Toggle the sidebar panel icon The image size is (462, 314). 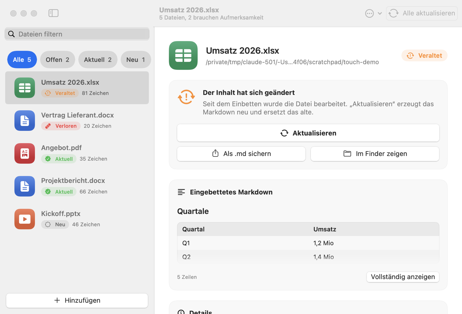coord(53,13)
